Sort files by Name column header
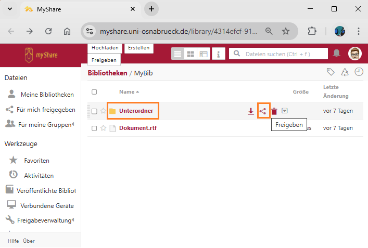Image resolution: width=368 pixels, height=248 pixels. tap(129, 92)
